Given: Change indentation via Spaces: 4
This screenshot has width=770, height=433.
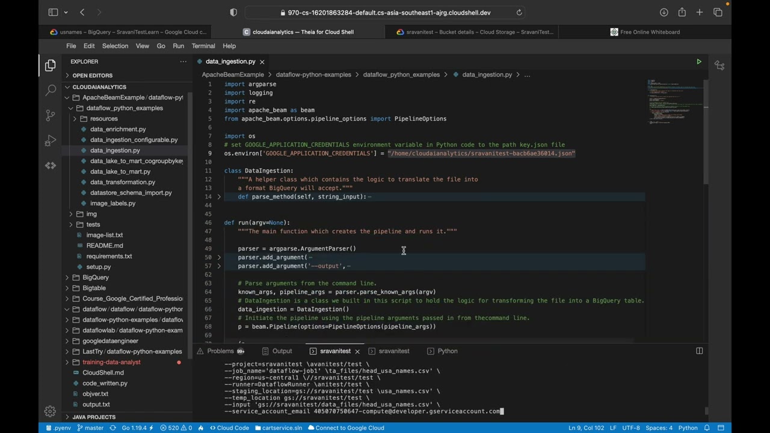Looking at the screenshot, I should (x=659, y=428).
